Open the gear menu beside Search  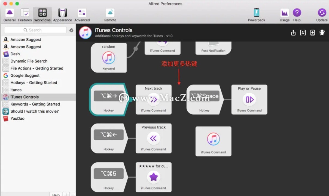point(71,30)
